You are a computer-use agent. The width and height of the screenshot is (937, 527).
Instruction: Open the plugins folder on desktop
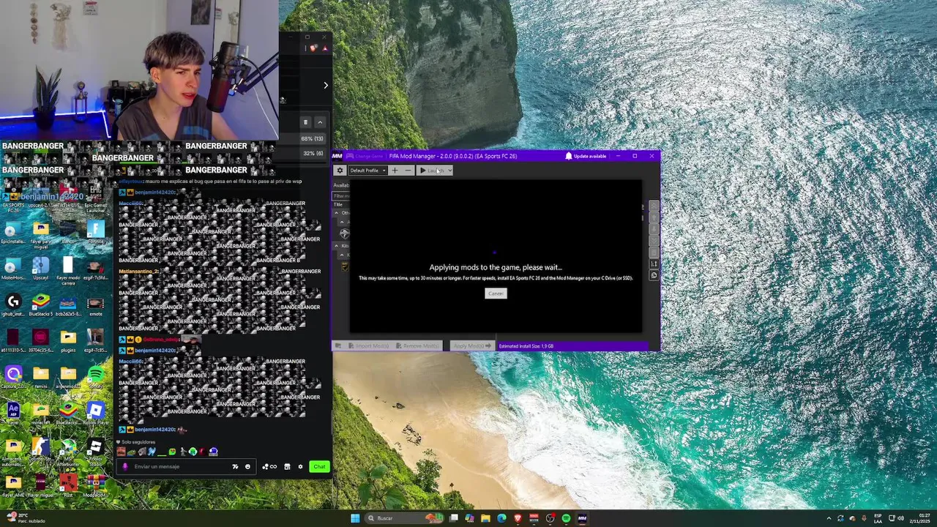tap(68, 340)
